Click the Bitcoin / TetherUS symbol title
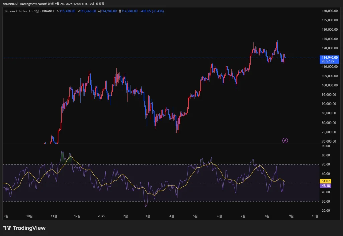Screen dimensions: 343x236 [x=18, y=11]
